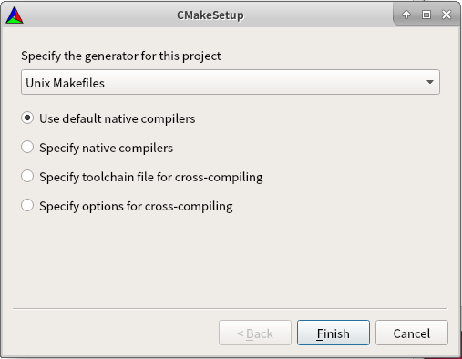
Task: Cancel the generator setup dialog
Action: (412, 333)
